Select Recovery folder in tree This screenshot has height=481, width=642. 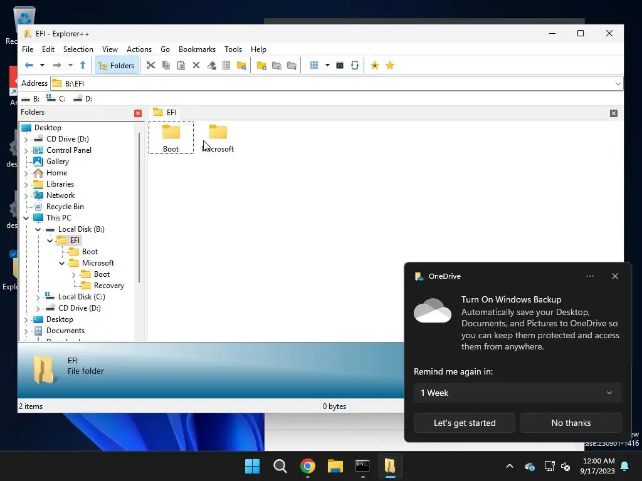(109, 286)
